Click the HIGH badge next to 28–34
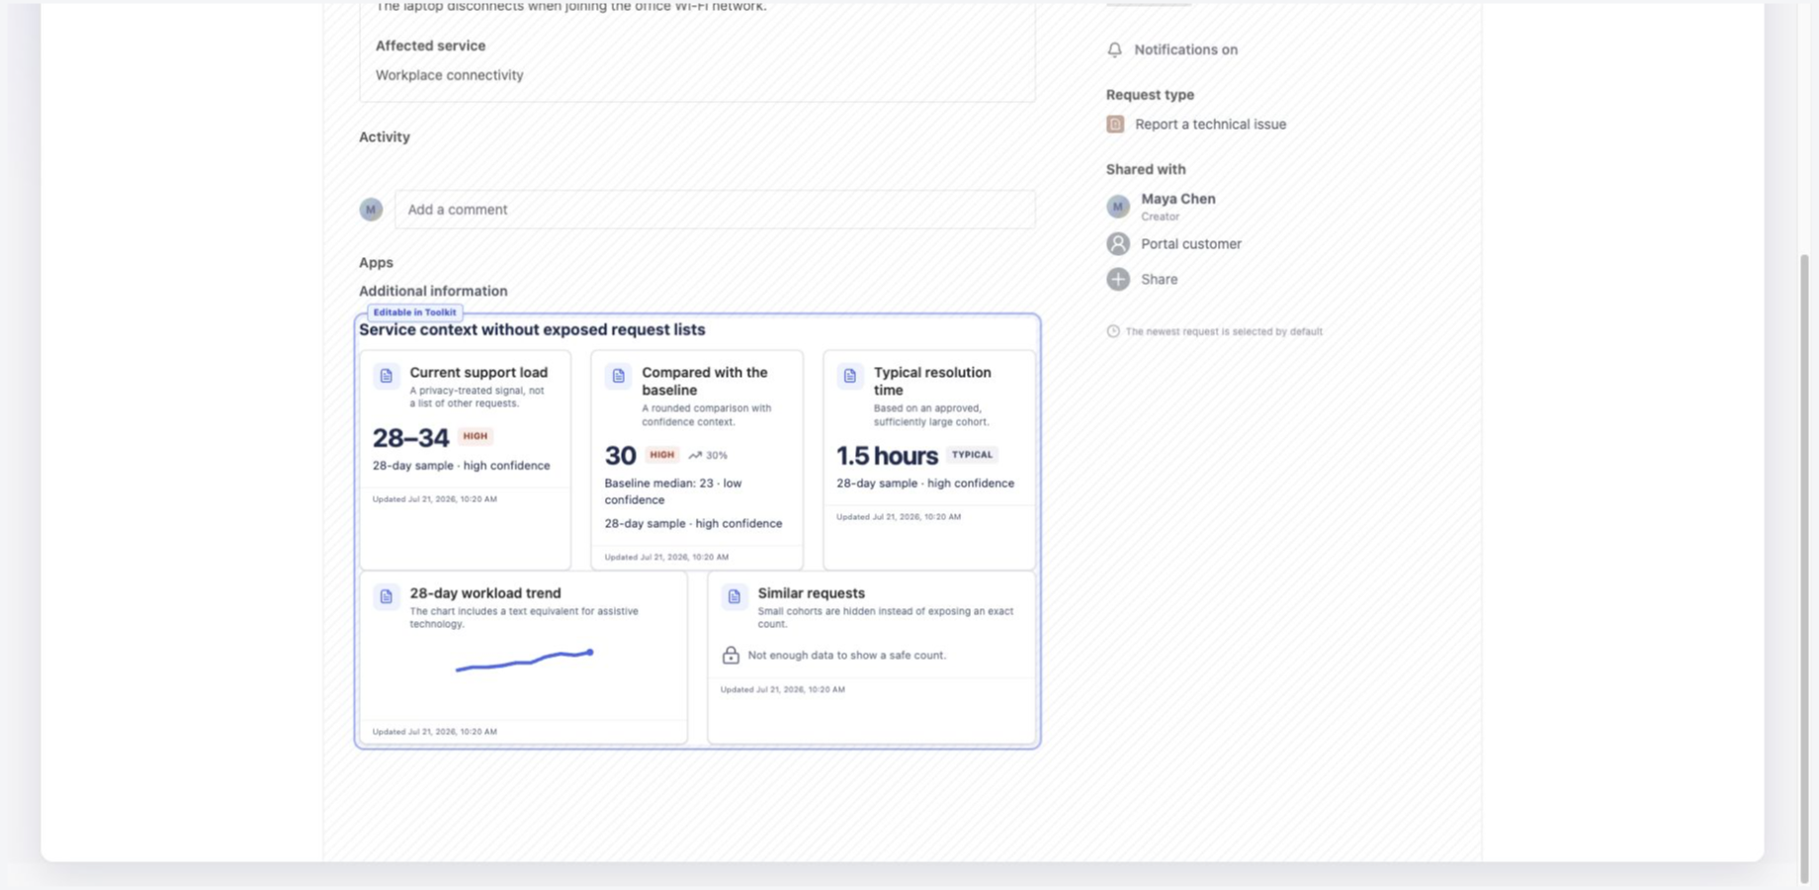Screen dimensions: 1819x890 [476, 436]
